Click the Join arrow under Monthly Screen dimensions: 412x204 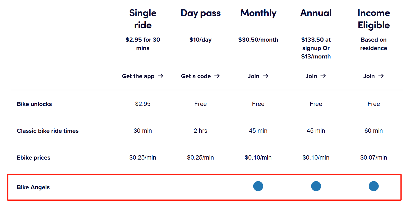(266, 76)
